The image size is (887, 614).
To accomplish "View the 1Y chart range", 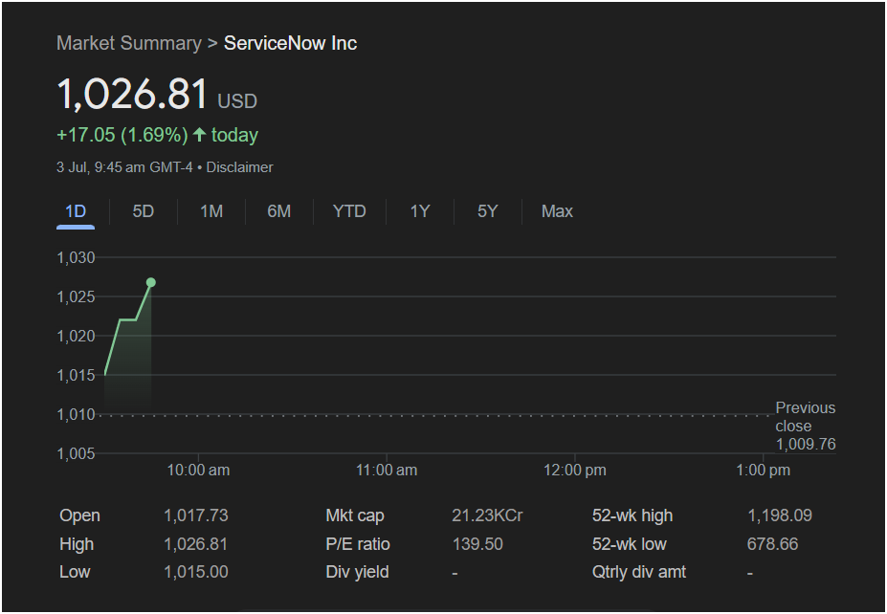I will click(x=420, y=211).
